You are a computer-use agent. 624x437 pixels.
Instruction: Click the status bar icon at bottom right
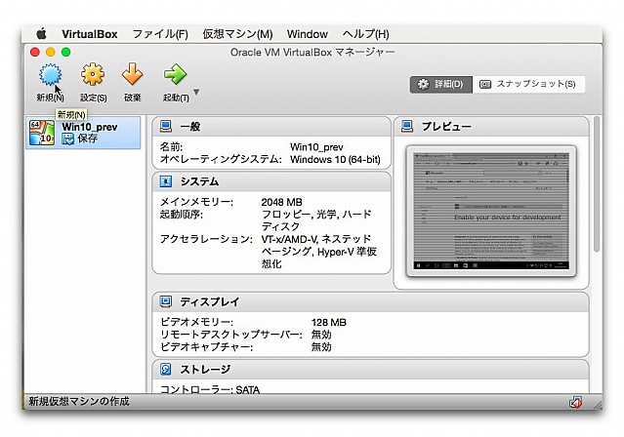(x=577, y=402)
